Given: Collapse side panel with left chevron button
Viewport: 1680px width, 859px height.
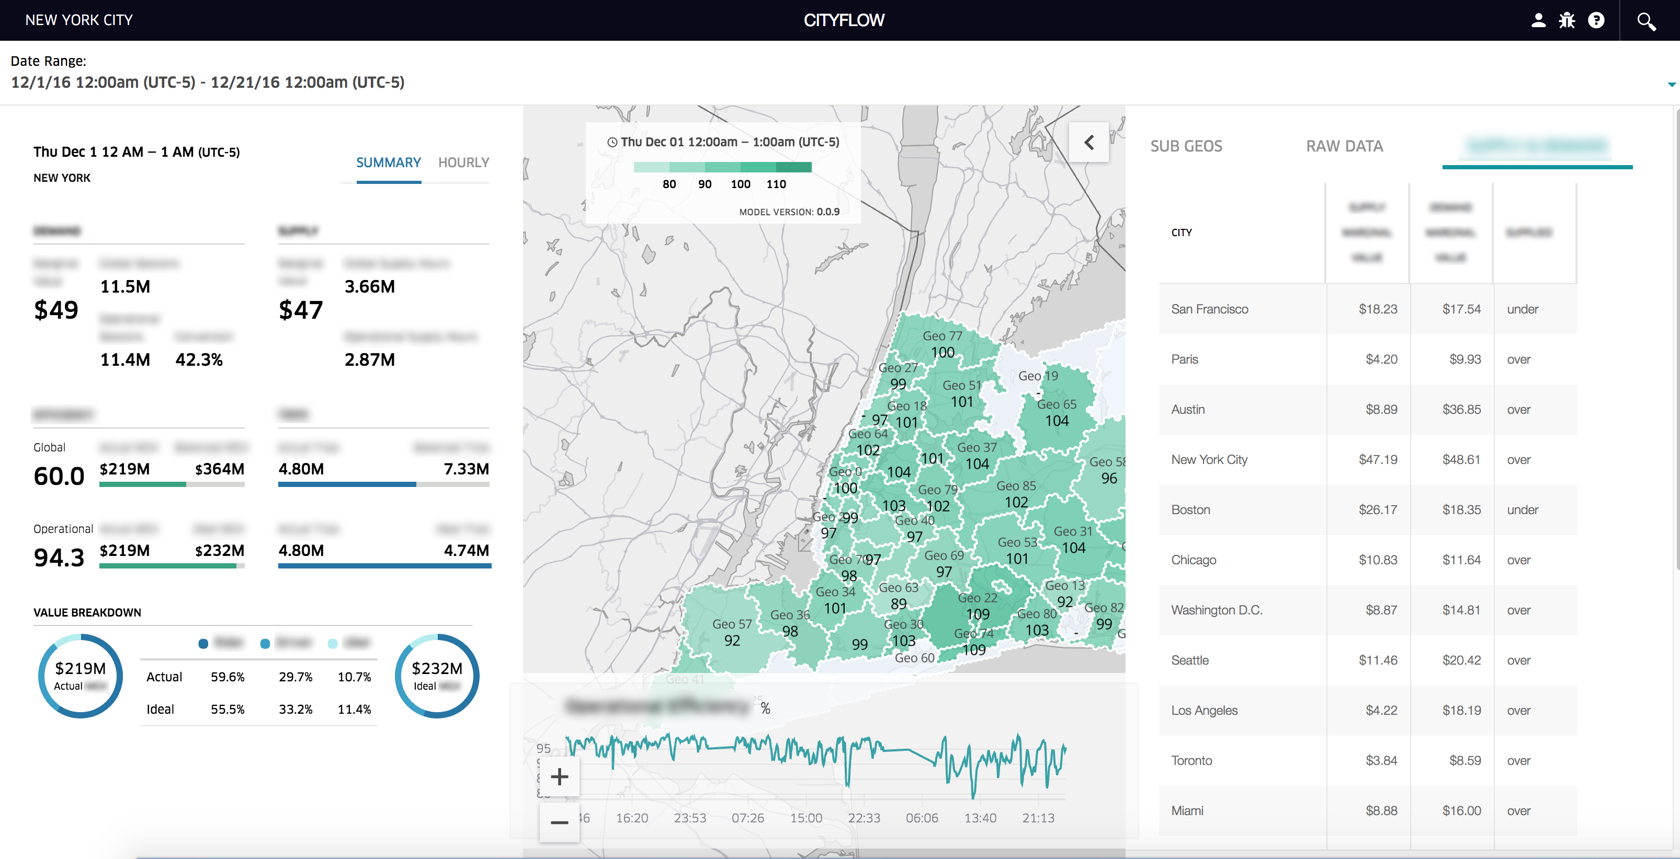Looking at the screenshot, I should pyautogui.click(x=1088, y=142).
